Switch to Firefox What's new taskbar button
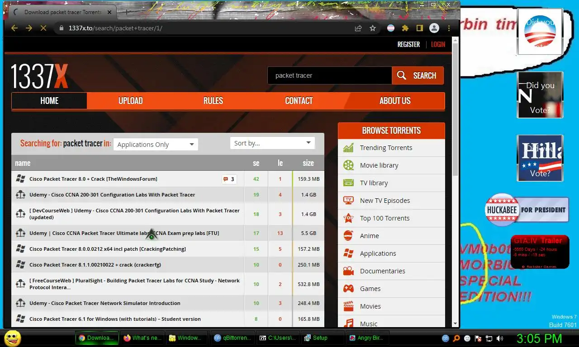579x347 pixels. tap(142, 338)
